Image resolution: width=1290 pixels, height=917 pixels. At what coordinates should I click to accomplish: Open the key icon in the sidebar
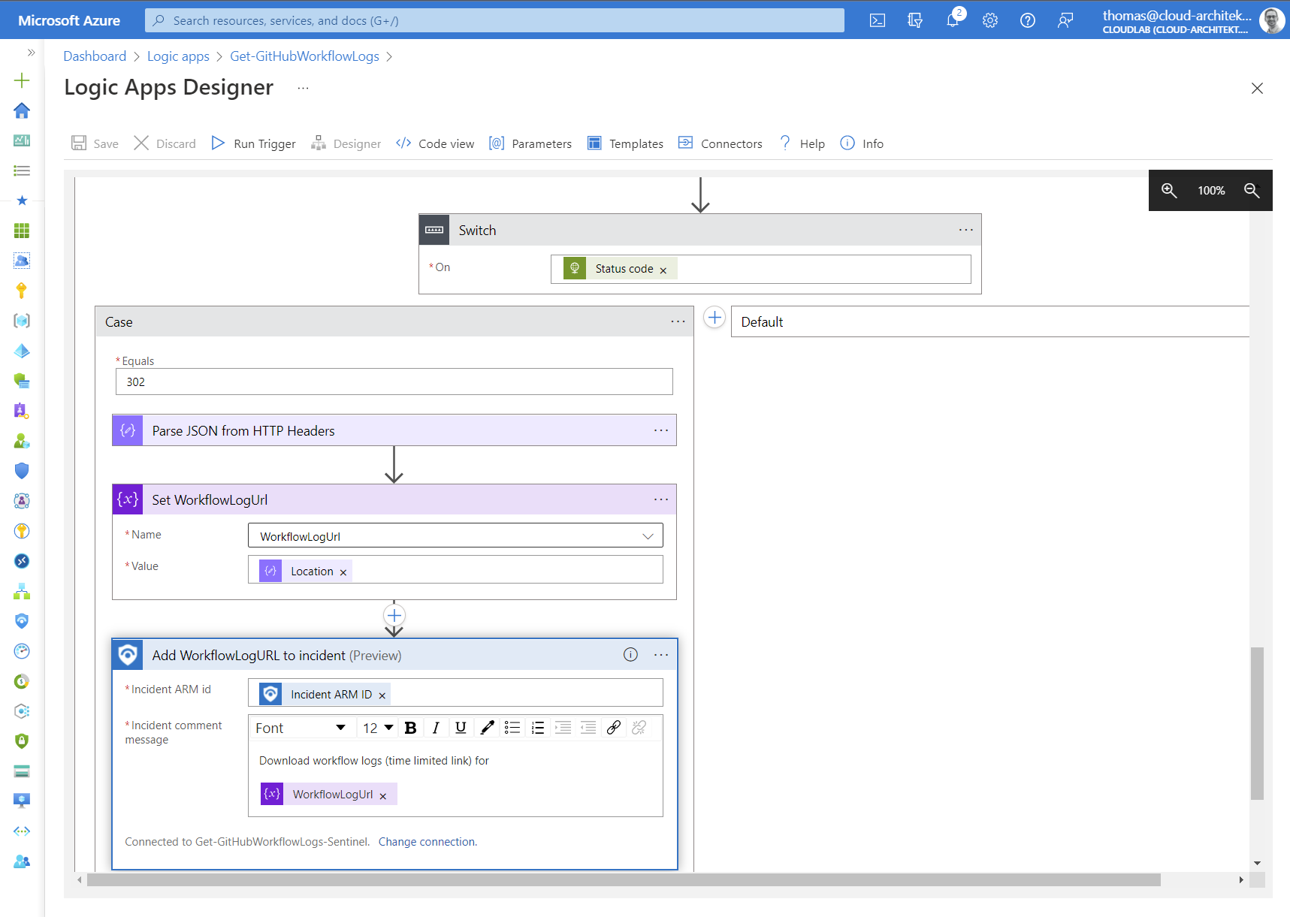[x=22, y=291]
